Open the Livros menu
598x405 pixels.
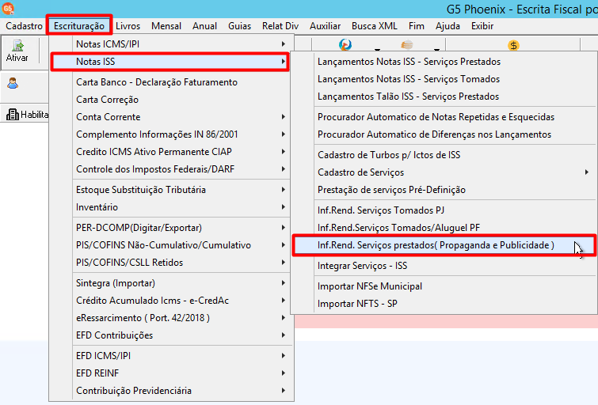click(x=128, y=26)
